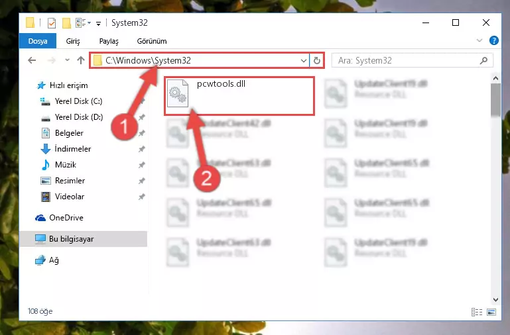The image size is (510, 335).
Task: Close the System32 window
Action: pos(485,23)
